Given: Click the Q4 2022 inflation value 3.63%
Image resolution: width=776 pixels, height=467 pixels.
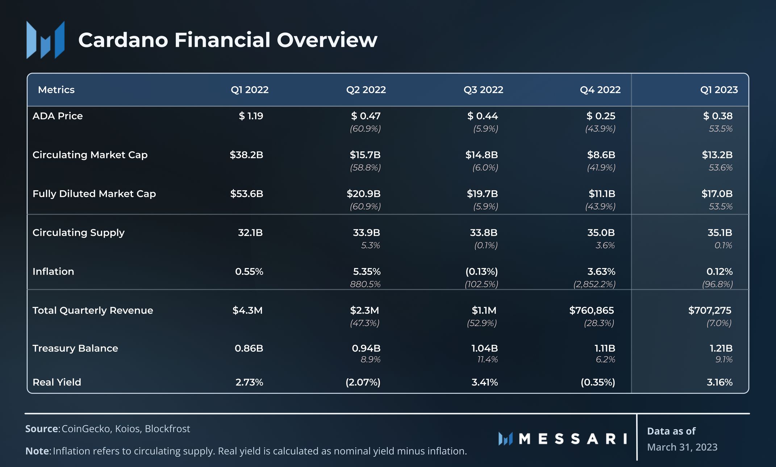Looking at the screenshot, I should 601,271.
